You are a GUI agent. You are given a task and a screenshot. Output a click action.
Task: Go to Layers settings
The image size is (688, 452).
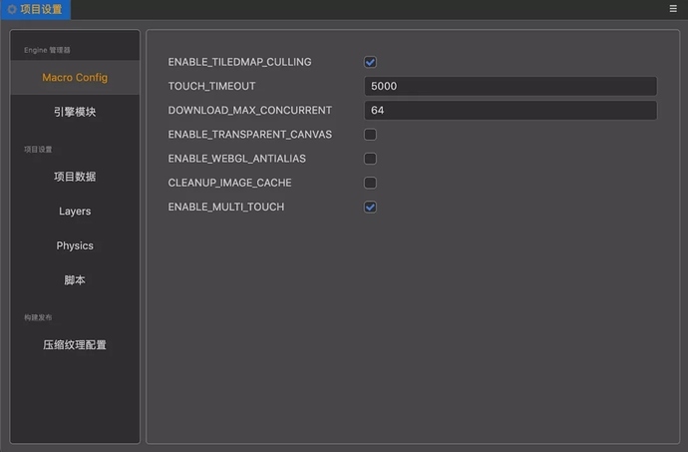click(75, 212)
